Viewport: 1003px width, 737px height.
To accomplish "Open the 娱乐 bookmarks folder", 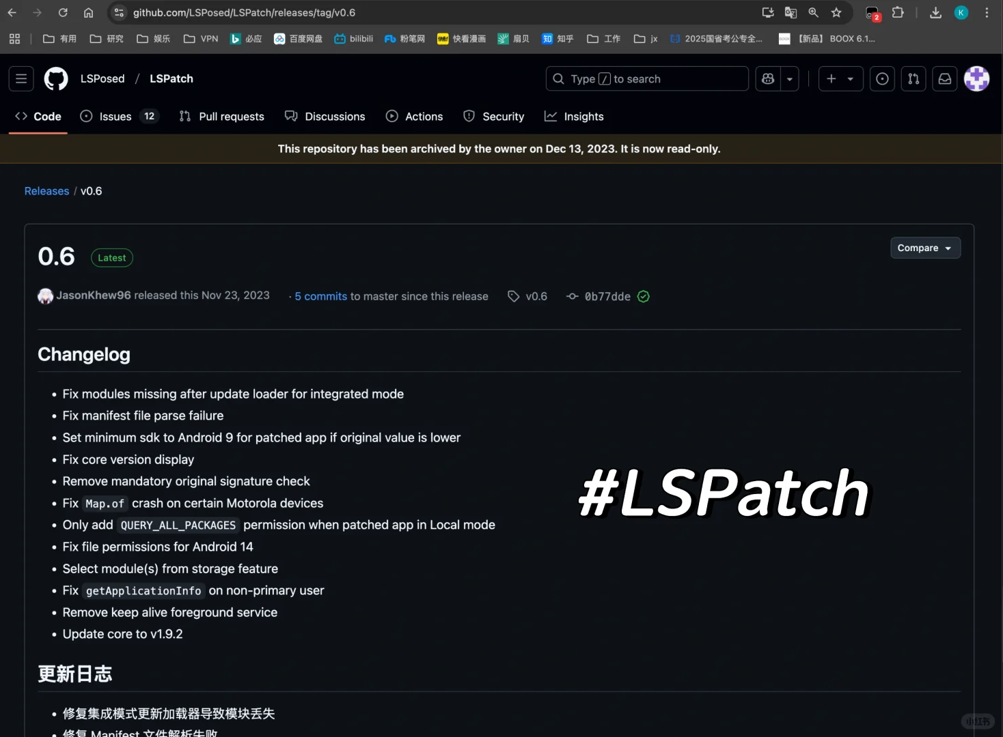I will [153, 39].
